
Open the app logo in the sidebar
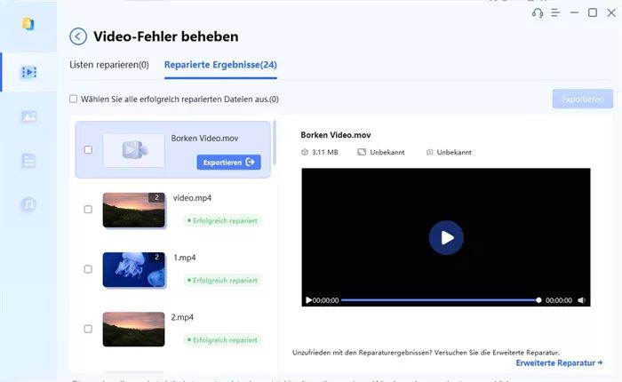point(28,24)
